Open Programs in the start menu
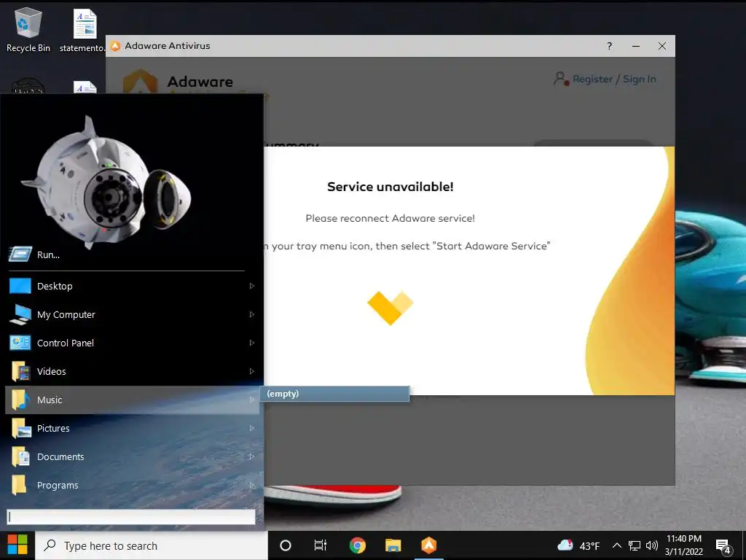The width and height of the screenshot is (746, 560). 133,485
